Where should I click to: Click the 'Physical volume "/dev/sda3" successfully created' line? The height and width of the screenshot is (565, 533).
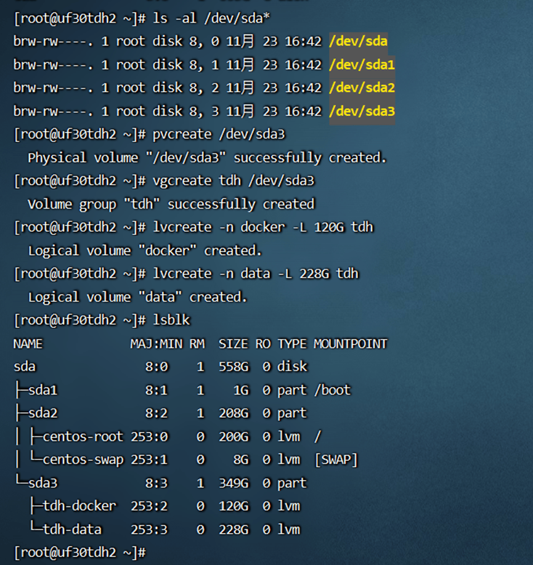click(207, 158)
